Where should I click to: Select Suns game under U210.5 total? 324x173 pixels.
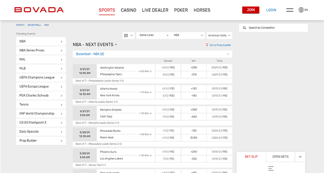pyautogui.click(x=219, y=159)
